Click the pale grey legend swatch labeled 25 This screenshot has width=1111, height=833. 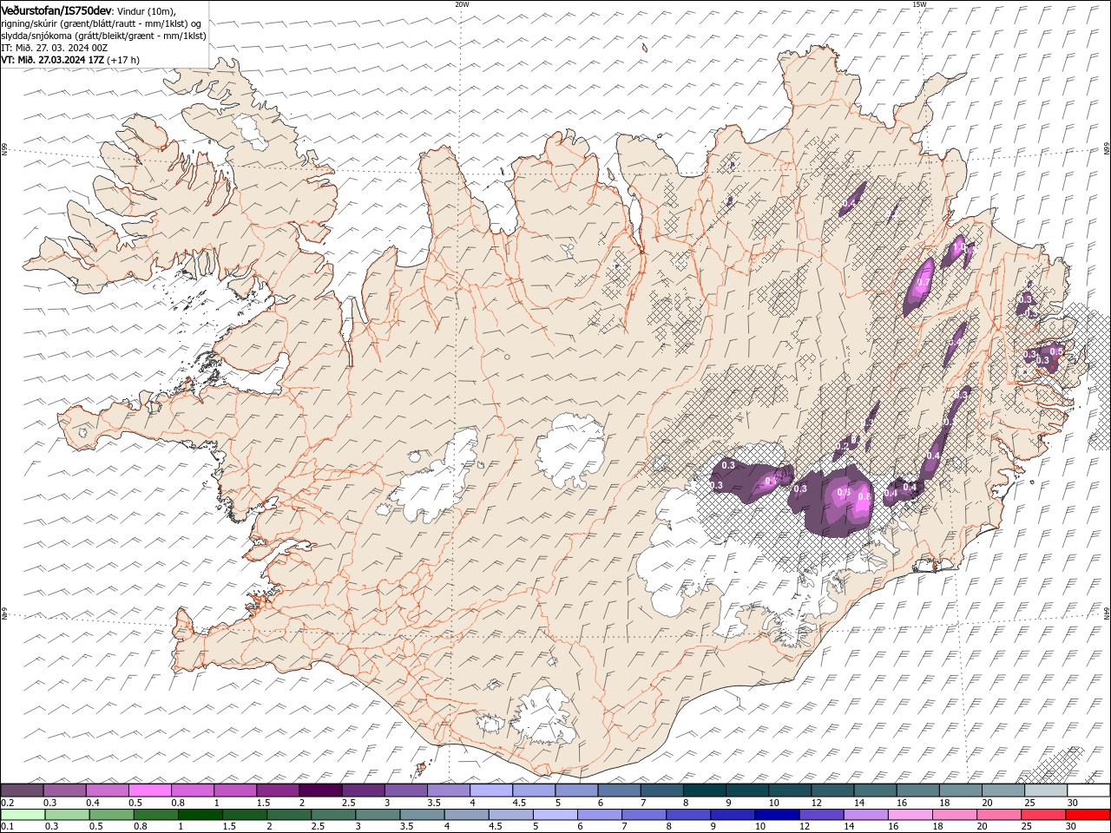point(1046,790)
